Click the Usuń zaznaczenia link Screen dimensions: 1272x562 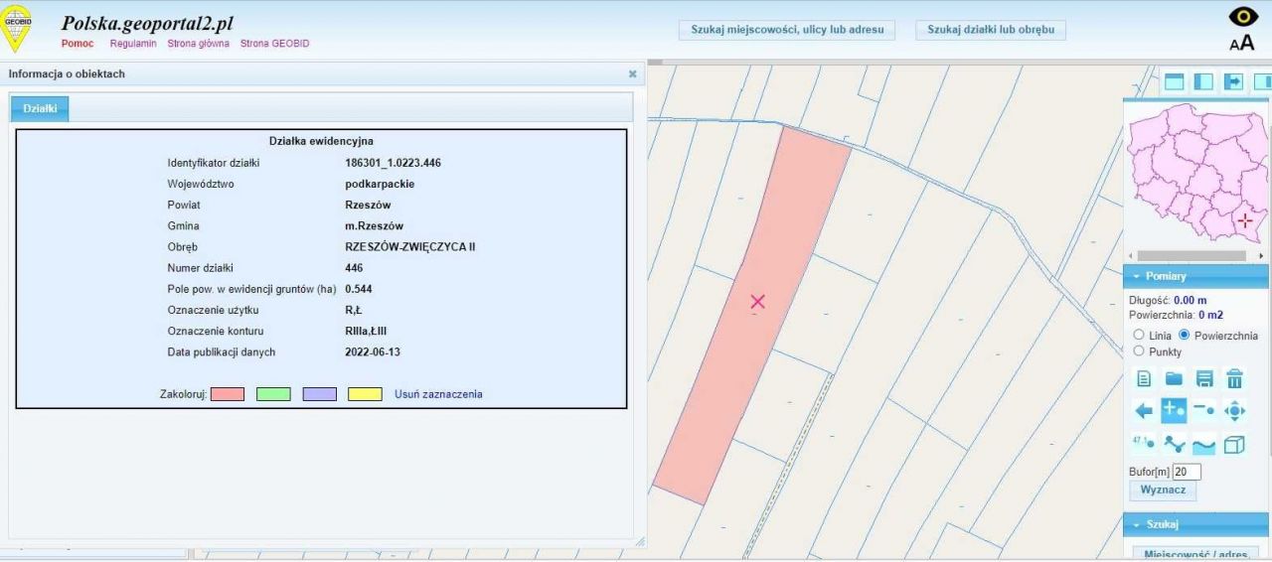438,394
